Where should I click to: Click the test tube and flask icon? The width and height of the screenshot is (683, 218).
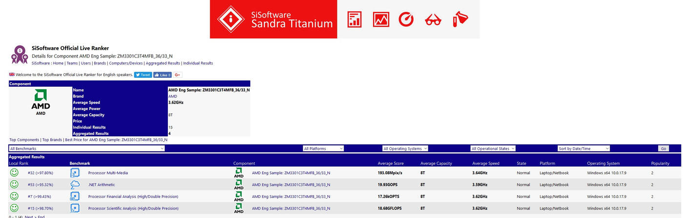(460, 19)
